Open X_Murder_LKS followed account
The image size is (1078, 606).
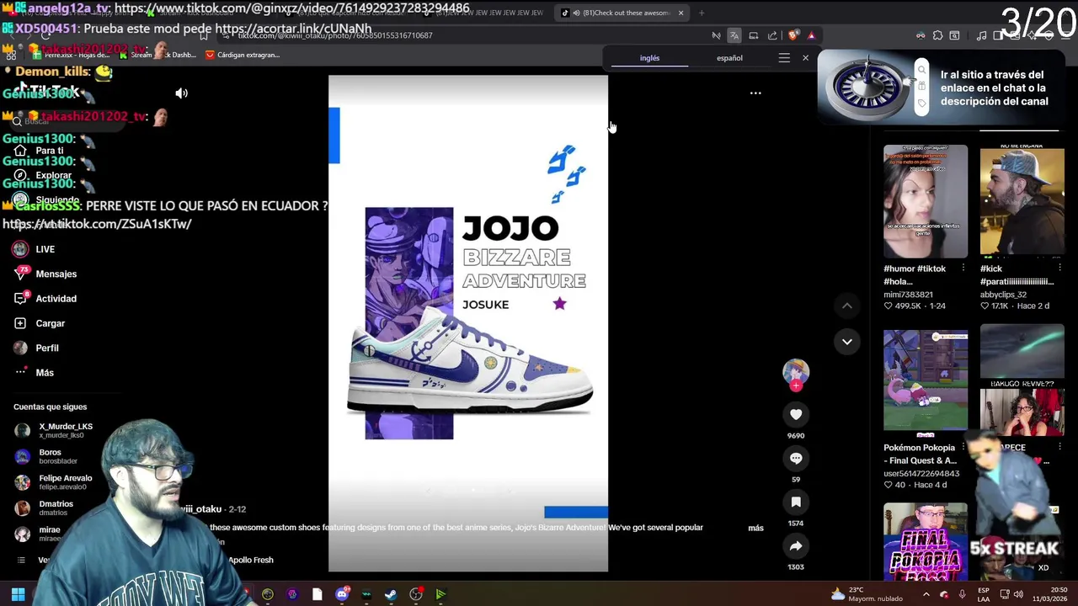tap(54, 430)
